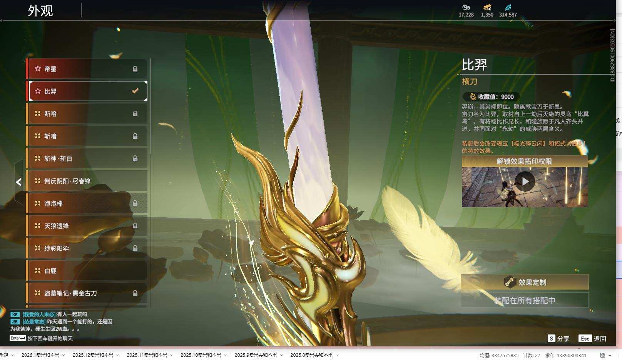Collapse the left panel with arrow
The width and height of the screenshot is (622, 361).
pyautogui.click(x=18, y=182)
